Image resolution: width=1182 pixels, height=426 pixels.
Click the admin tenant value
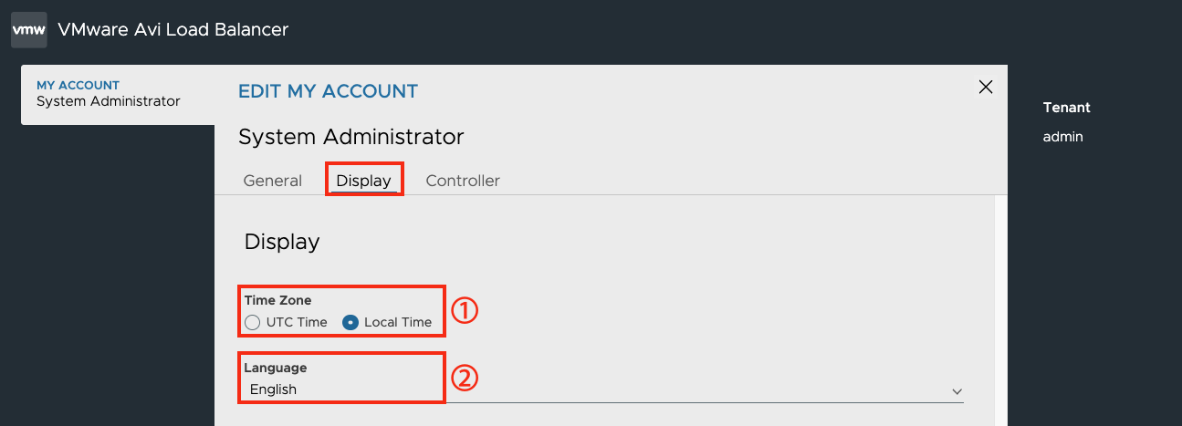coord(1062,137)
